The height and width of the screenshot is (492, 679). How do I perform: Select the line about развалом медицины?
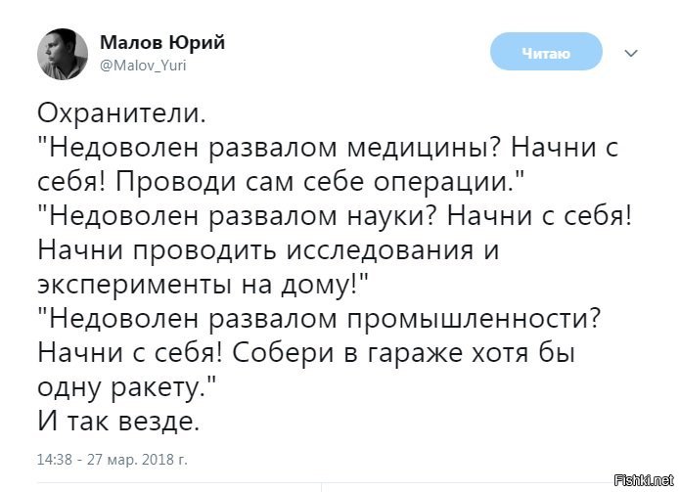coord(328,148)
